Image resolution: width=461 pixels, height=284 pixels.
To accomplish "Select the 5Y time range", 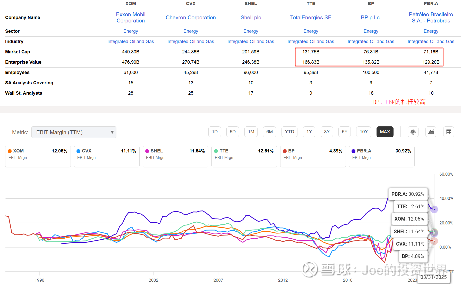I will coord(345,132).
